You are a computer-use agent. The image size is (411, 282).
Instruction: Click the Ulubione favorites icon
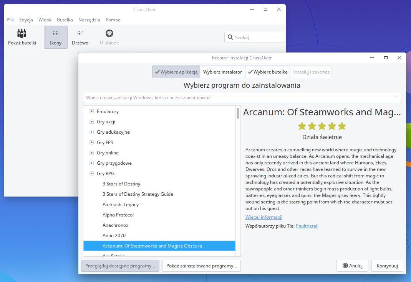[x=109, y=33]
